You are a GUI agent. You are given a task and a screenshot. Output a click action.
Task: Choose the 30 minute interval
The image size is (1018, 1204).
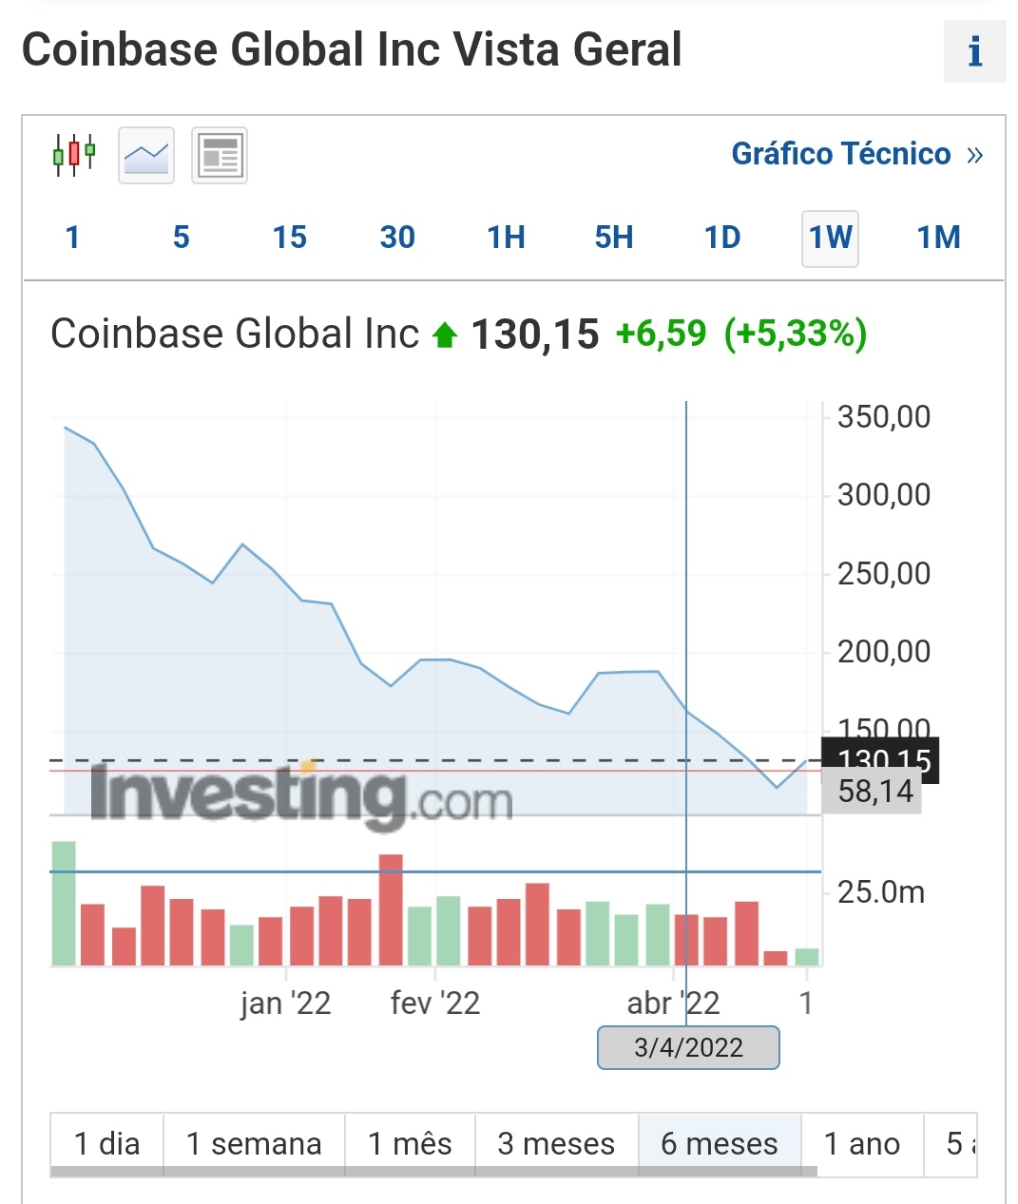pos(397,238)
